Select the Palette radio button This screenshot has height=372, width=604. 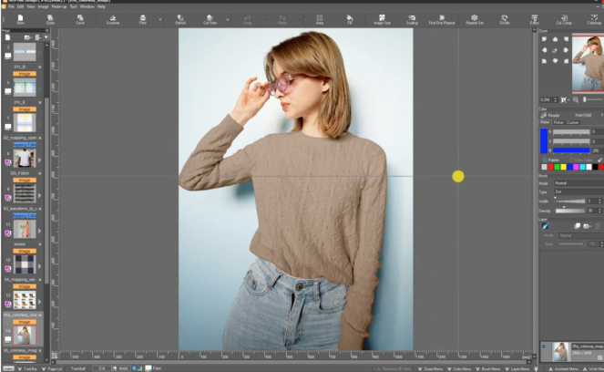point(545,160)
